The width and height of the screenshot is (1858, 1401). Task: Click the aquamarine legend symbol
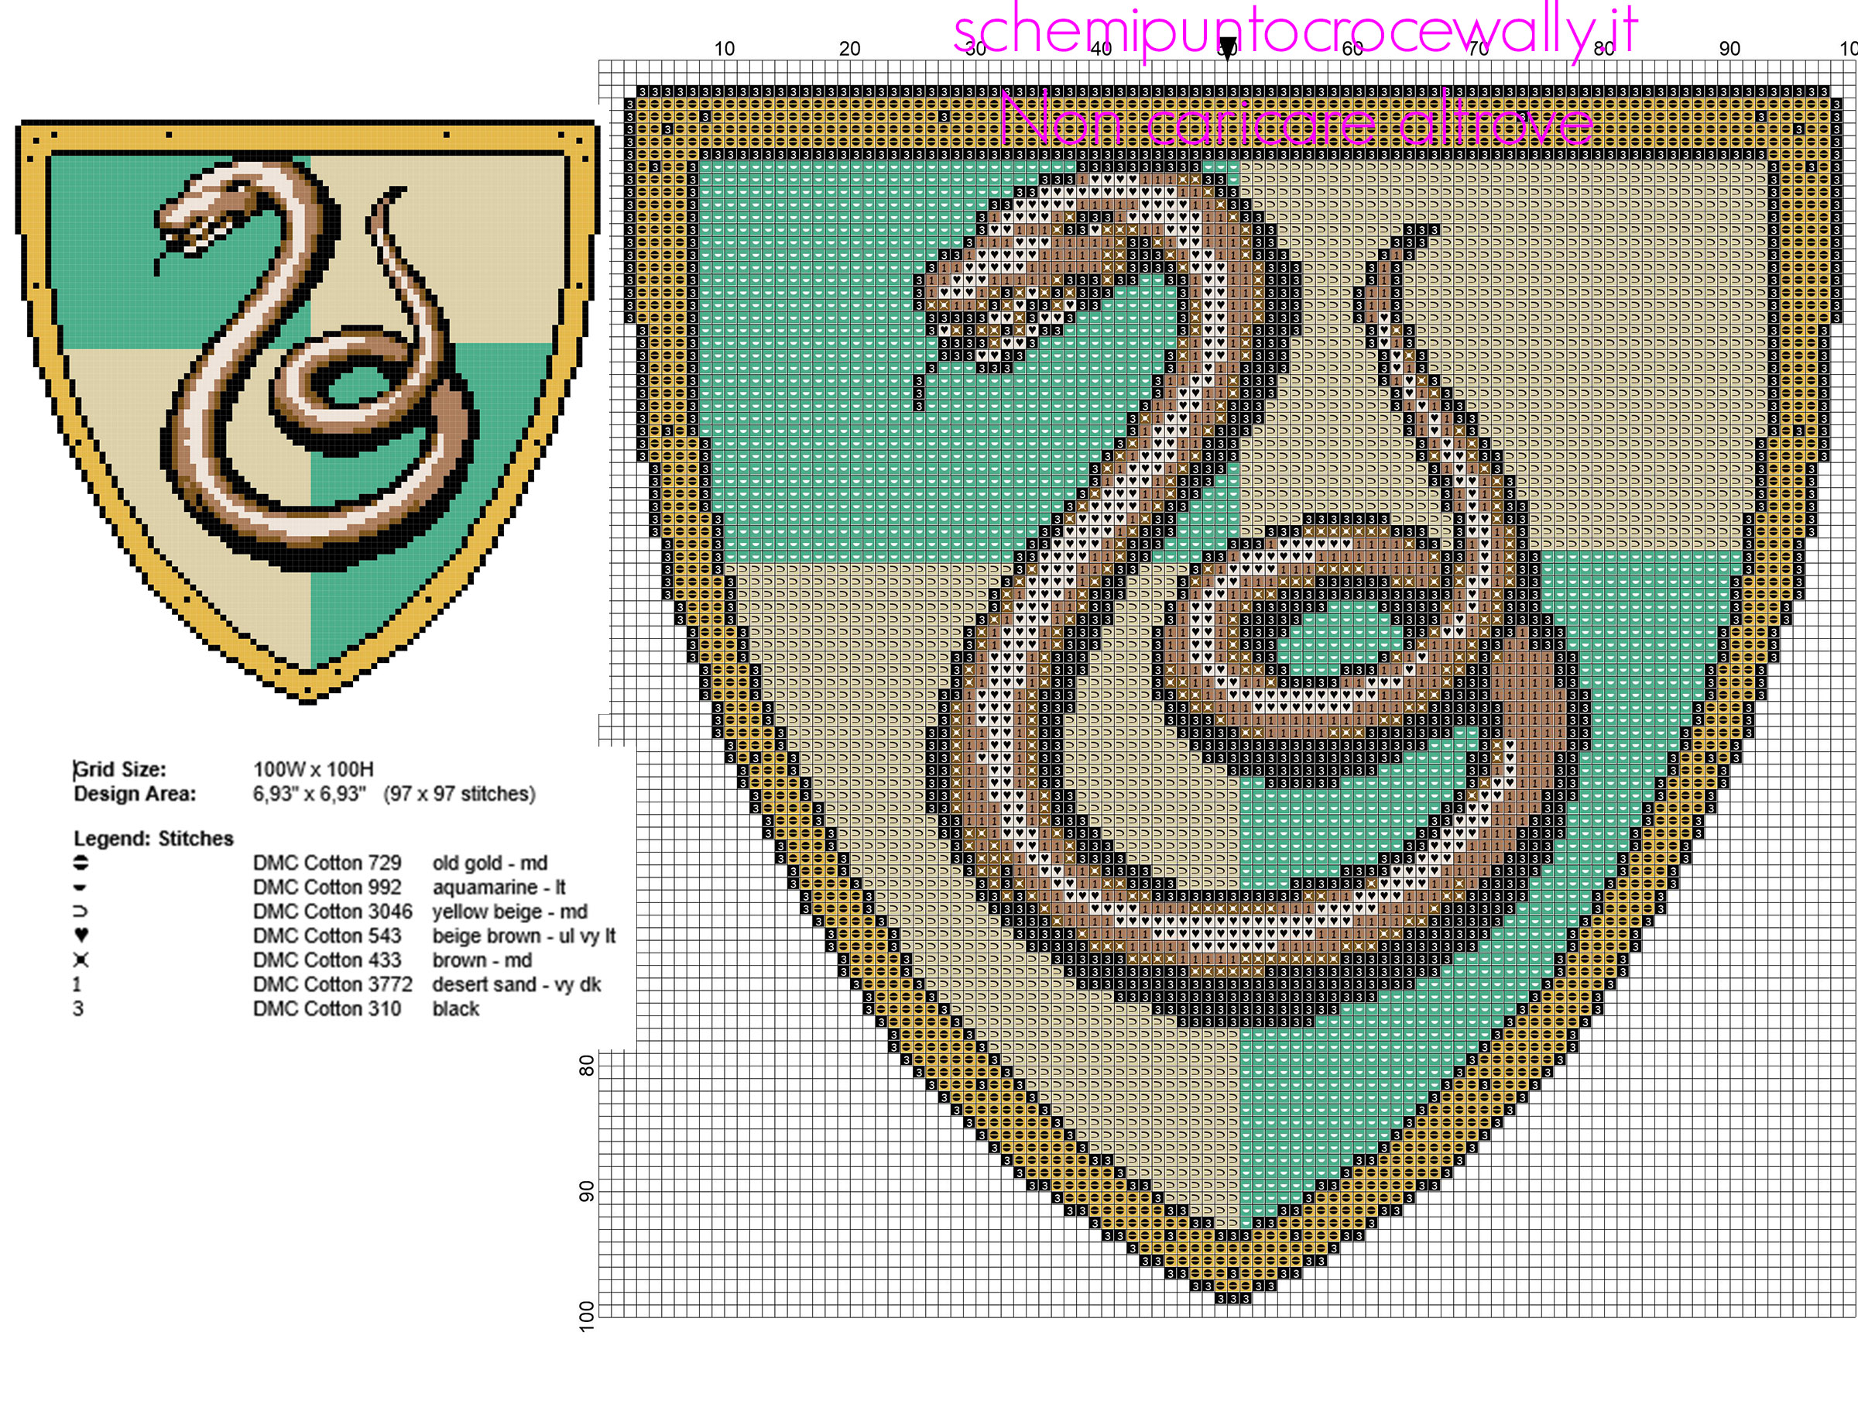click(81, 888)
